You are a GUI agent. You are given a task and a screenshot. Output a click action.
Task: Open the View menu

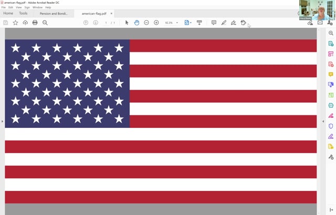(x=19, y=7)
